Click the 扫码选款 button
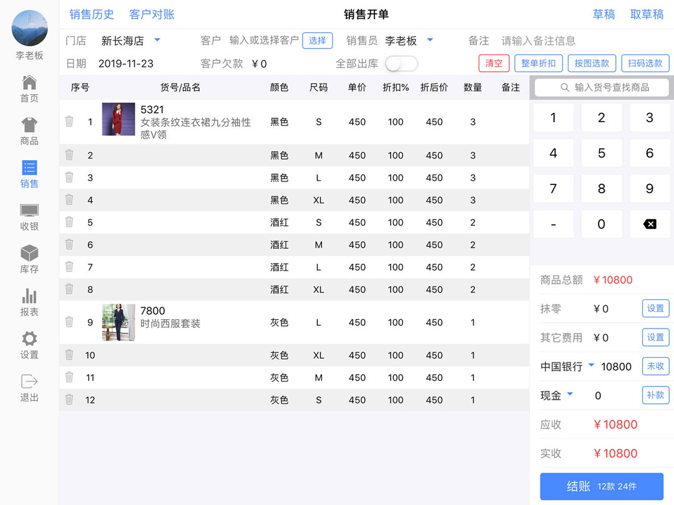This screenshot has height=505, width=674. (x=645, y=64)
